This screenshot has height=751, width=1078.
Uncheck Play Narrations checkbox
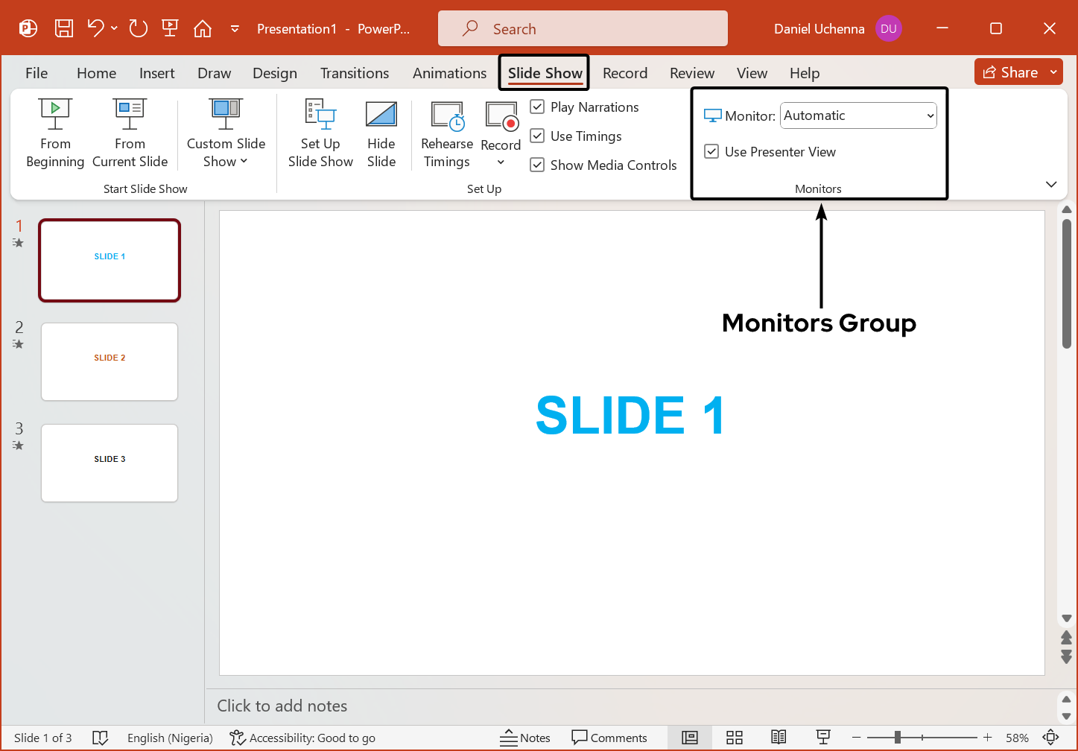[537, 107]
